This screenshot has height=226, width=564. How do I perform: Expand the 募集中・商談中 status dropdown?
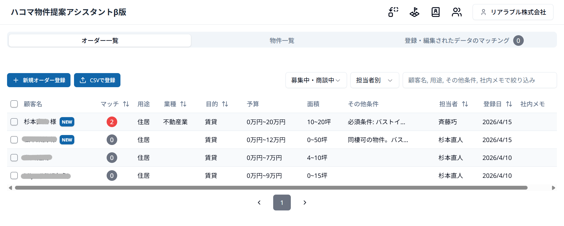pyautogui.click(x=316, y=80)
